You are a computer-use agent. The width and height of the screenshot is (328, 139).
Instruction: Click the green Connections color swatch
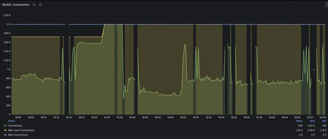pos(5,126)
